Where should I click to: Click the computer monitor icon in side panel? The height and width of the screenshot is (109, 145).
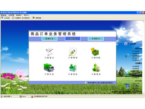(128, 86)
